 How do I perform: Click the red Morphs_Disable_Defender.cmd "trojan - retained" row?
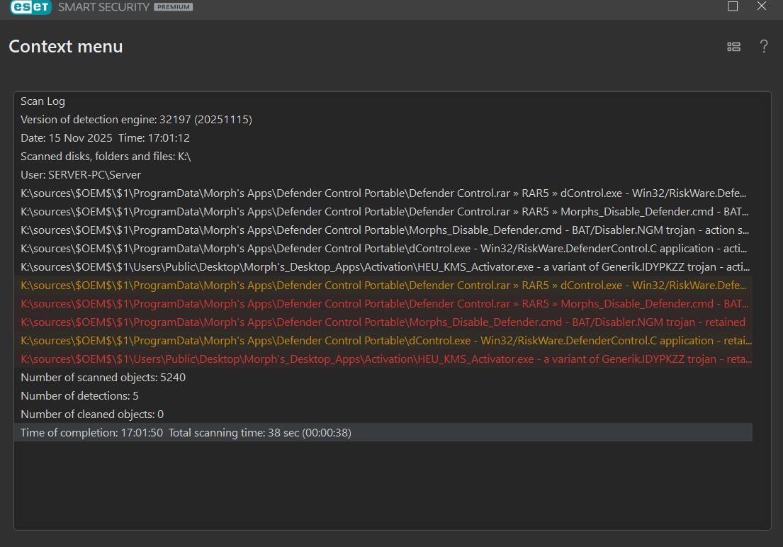[x=383, y=322]
